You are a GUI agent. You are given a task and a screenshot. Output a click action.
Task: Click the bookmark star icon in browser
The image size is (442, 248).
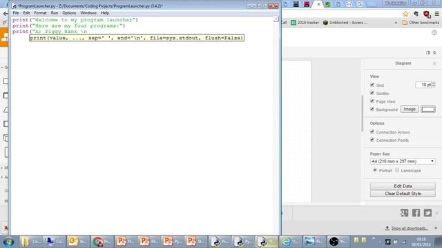point(405,14)
